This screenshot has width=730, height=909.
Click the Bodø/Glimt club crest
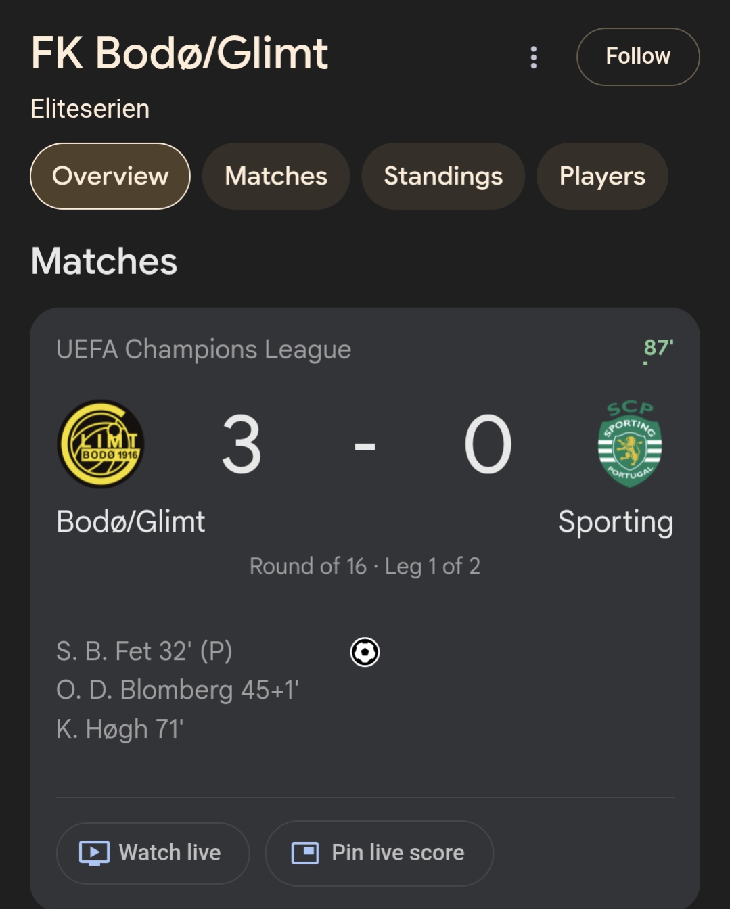[x=101, y=444]
